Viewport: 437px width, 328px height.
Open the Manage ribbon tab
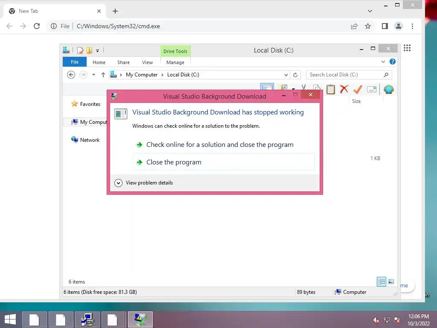click(x=175, y=62)
